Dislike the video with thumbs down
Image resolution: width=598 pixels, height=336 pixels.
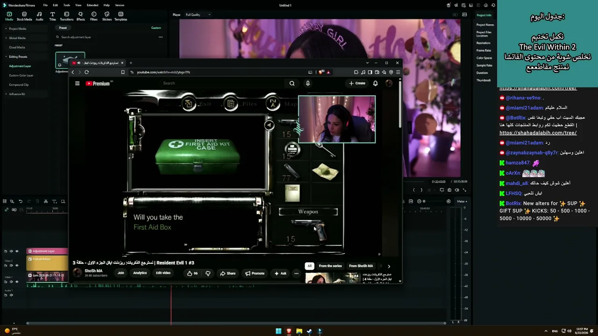pyautogui.click(x=208, y=273)
